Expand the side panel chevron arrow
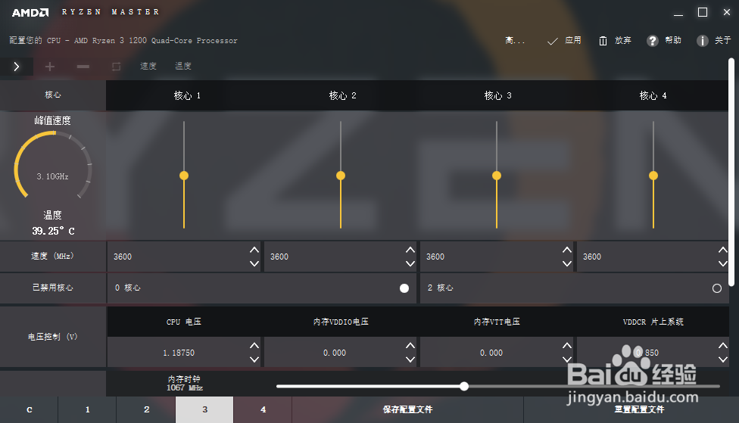 pyautogui.click(x=17, y=67)
